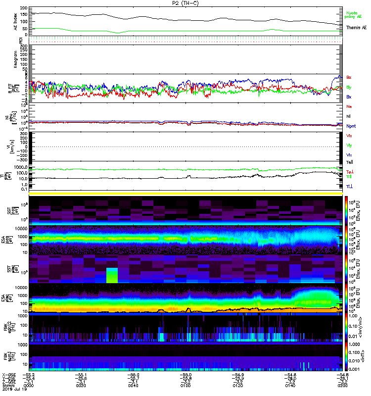371x396 pixels.
Task: Click the black Tell legend label
Action: 350,162
